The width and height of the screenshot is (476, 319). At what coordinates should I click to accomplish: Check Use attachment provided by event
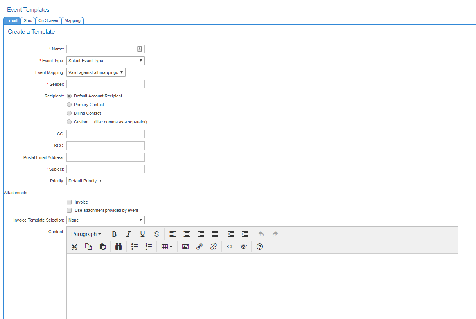click(69, 210)
